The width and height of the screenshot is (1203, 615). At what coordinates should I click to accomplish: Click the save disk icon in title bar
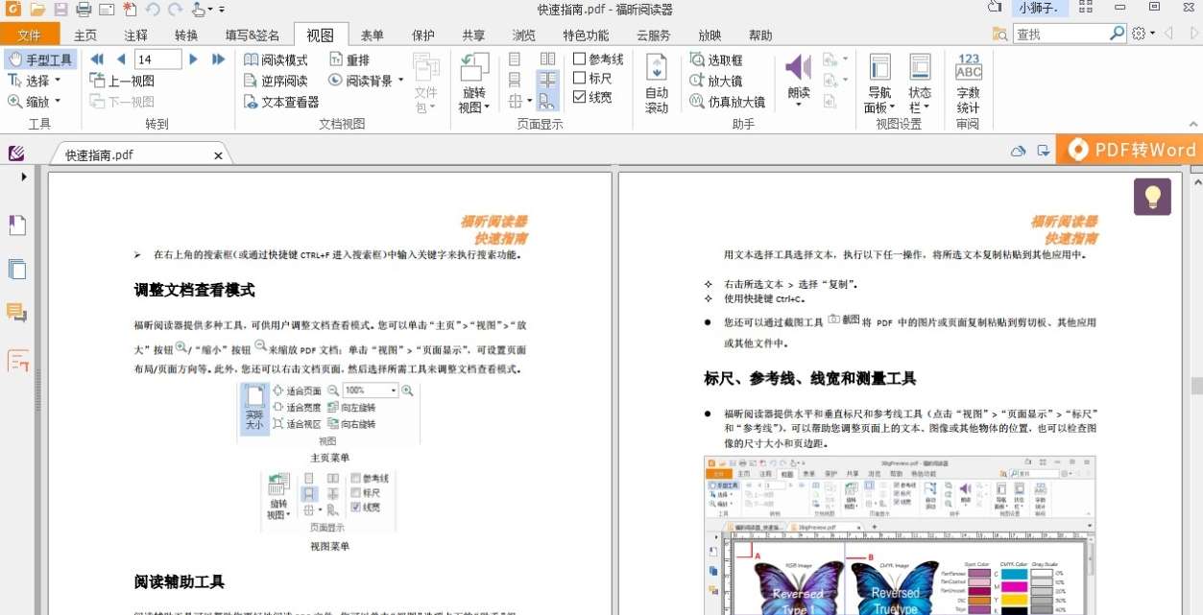60,10
